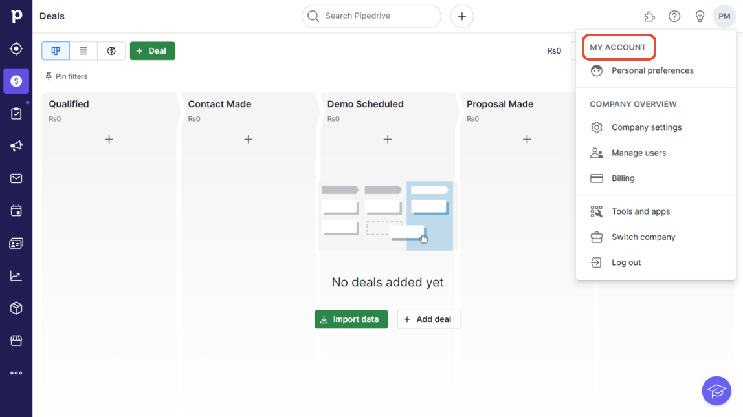Open Insights chart icon in sidebar
Image resolution: width=743 pixels, height=417 pixels.
16,276
